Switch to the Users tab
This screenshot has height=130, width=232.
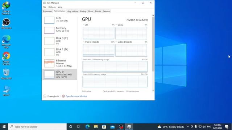(91, 11)
